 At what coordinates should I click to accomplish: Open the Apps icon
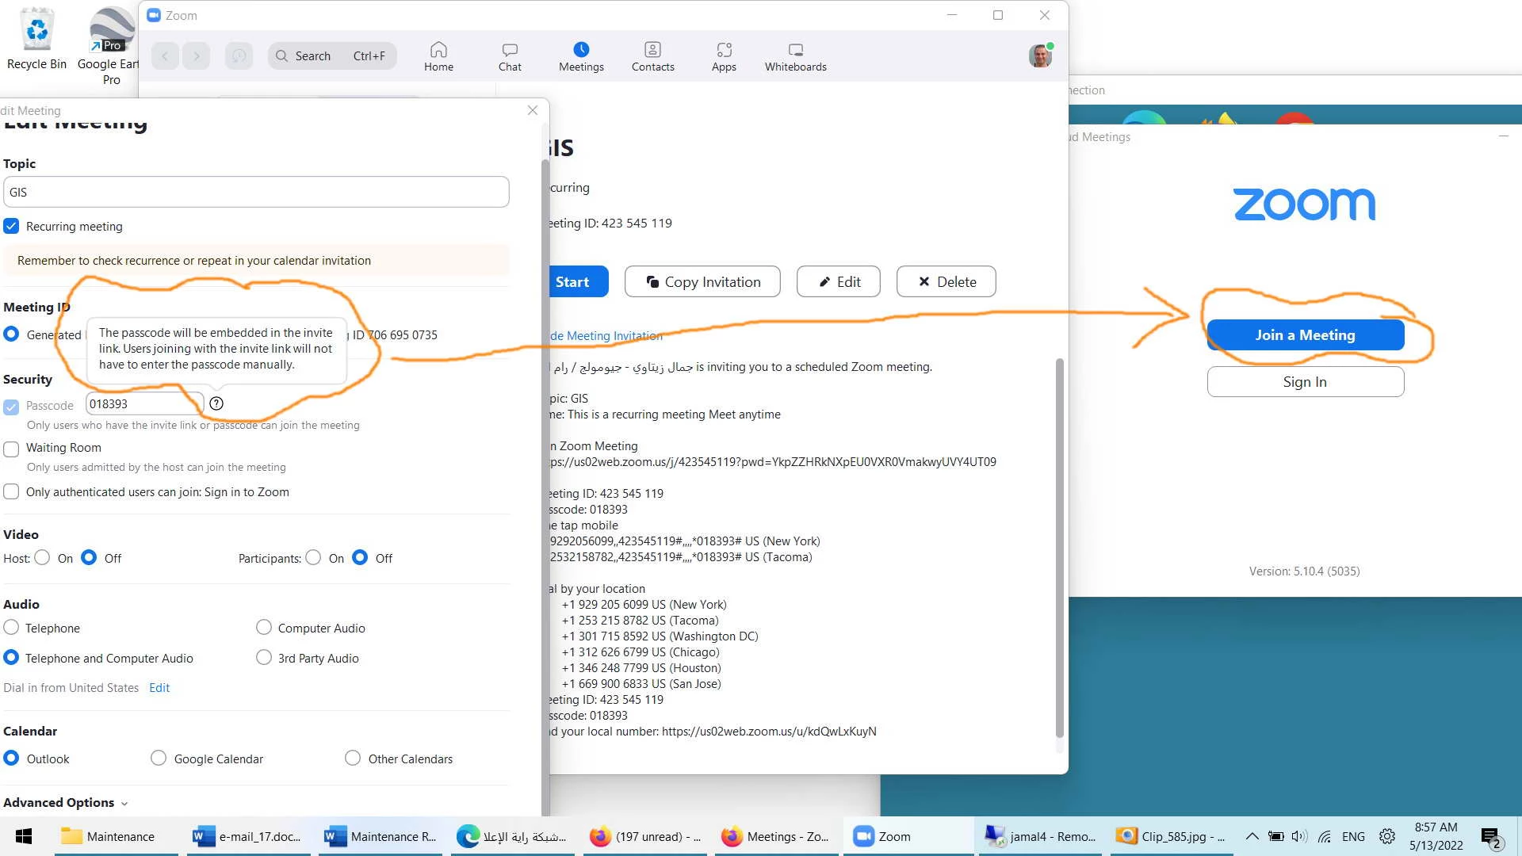tap(724, 50)
